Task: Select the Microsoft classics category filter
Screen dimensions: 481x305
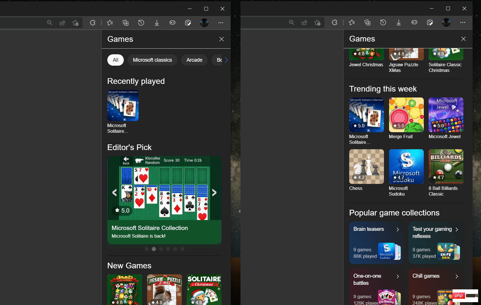Action: pyautogui.click(x=152, y=60)
